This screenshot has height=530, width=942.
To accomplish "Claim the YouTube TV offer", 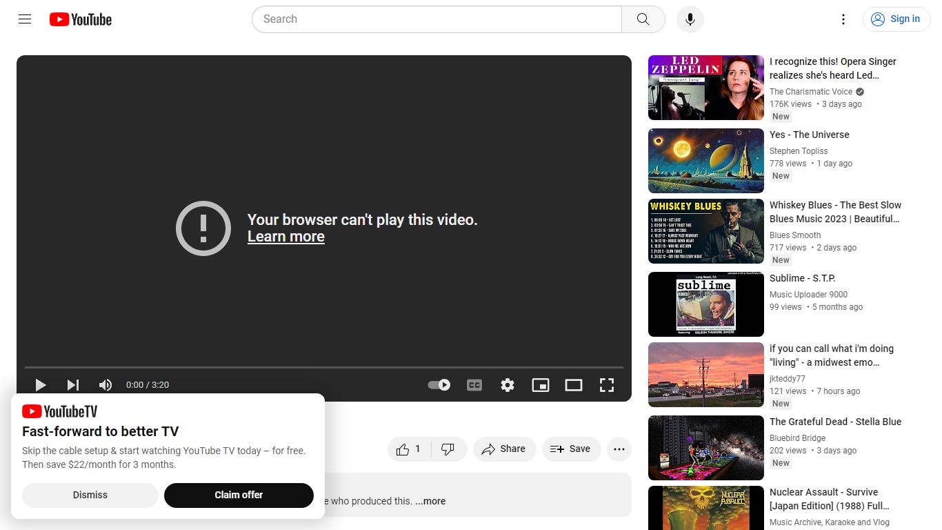I will point(239,495).
